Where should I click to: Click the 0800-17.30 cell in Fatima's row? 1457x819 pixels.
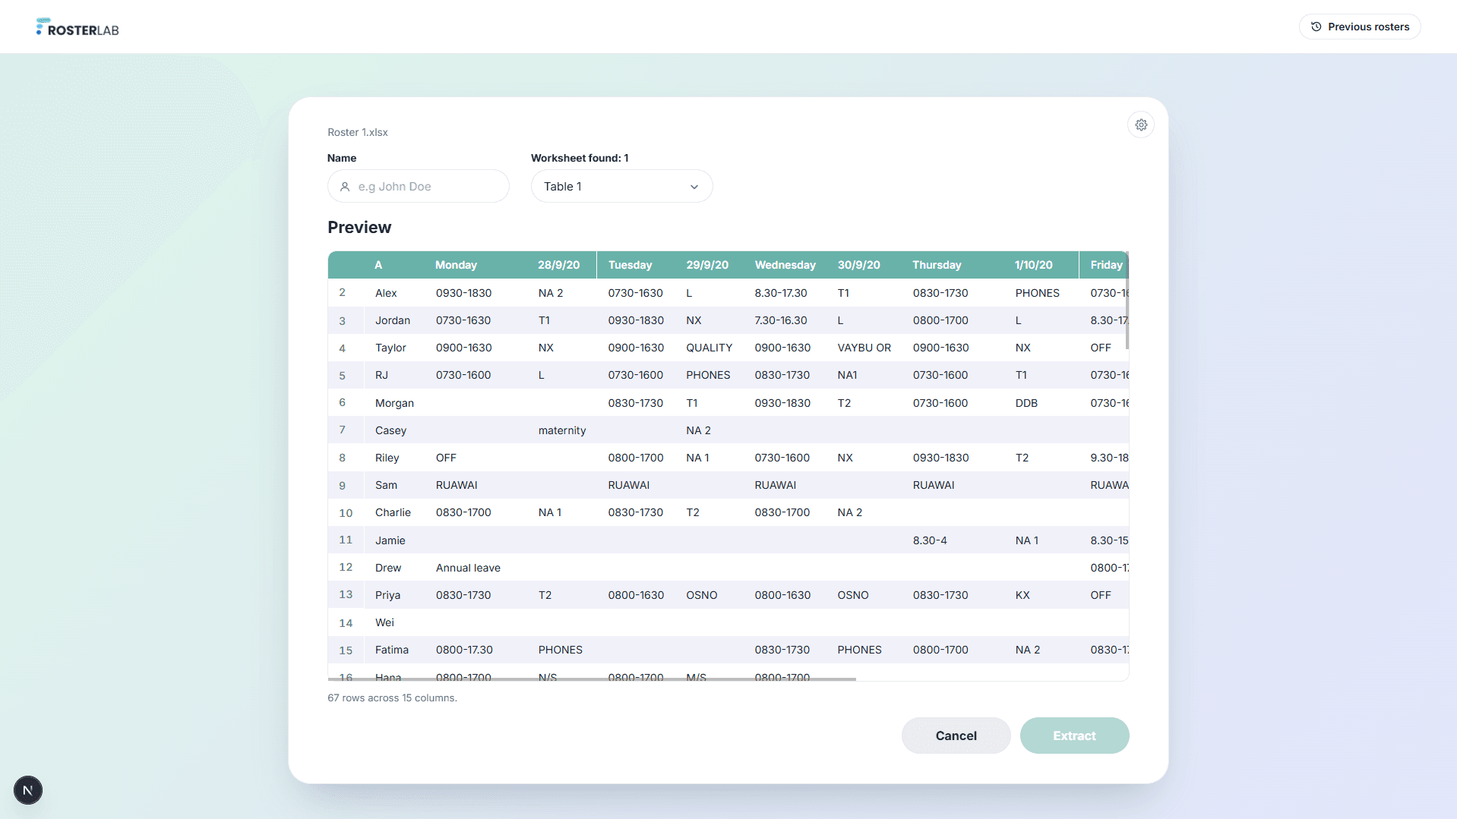[x=464, y=650]
